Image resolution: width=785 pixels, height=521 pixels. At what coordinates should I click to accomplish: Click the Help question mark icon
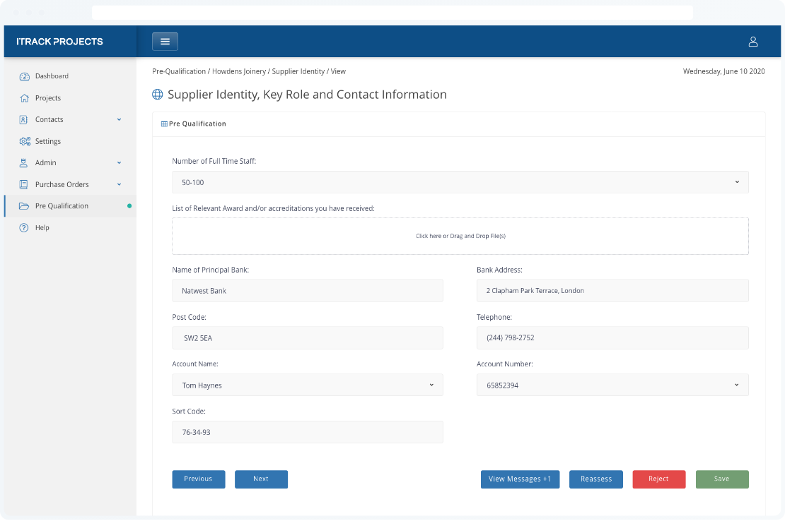(24, 228)
